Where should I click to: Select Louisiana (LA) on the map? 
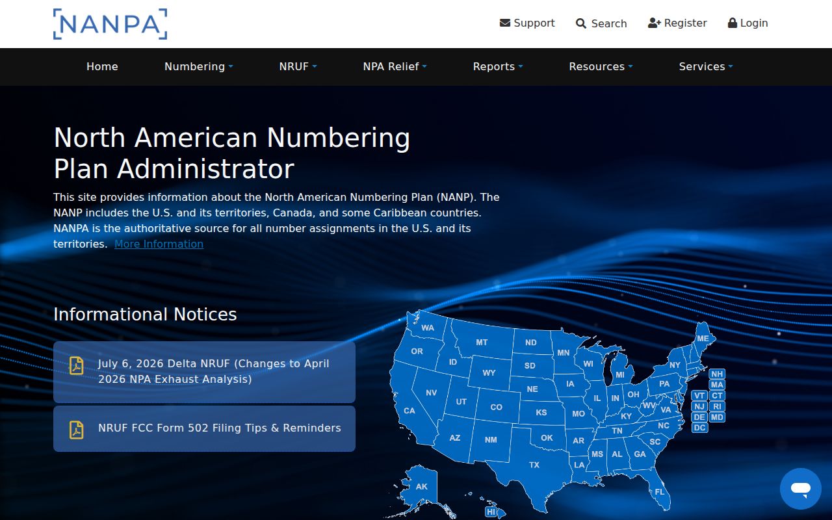tap(578, 464)
